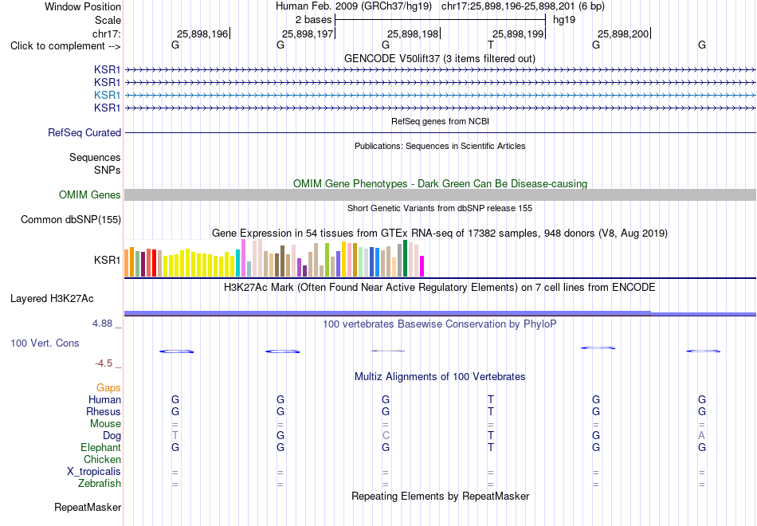Click the Multiz Alignments of 100 Vertebrates title

pos(440,377)
